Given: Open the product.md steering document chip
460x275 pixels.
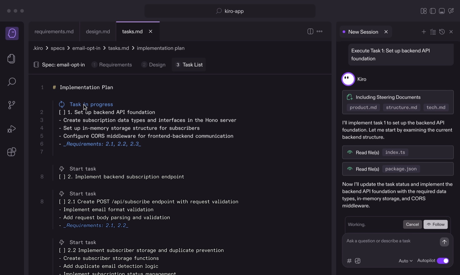Looking at the screenshot, I should point(363,107).
